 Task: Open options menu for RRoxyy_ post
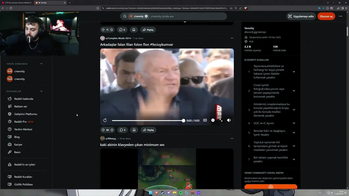(232, 138)
